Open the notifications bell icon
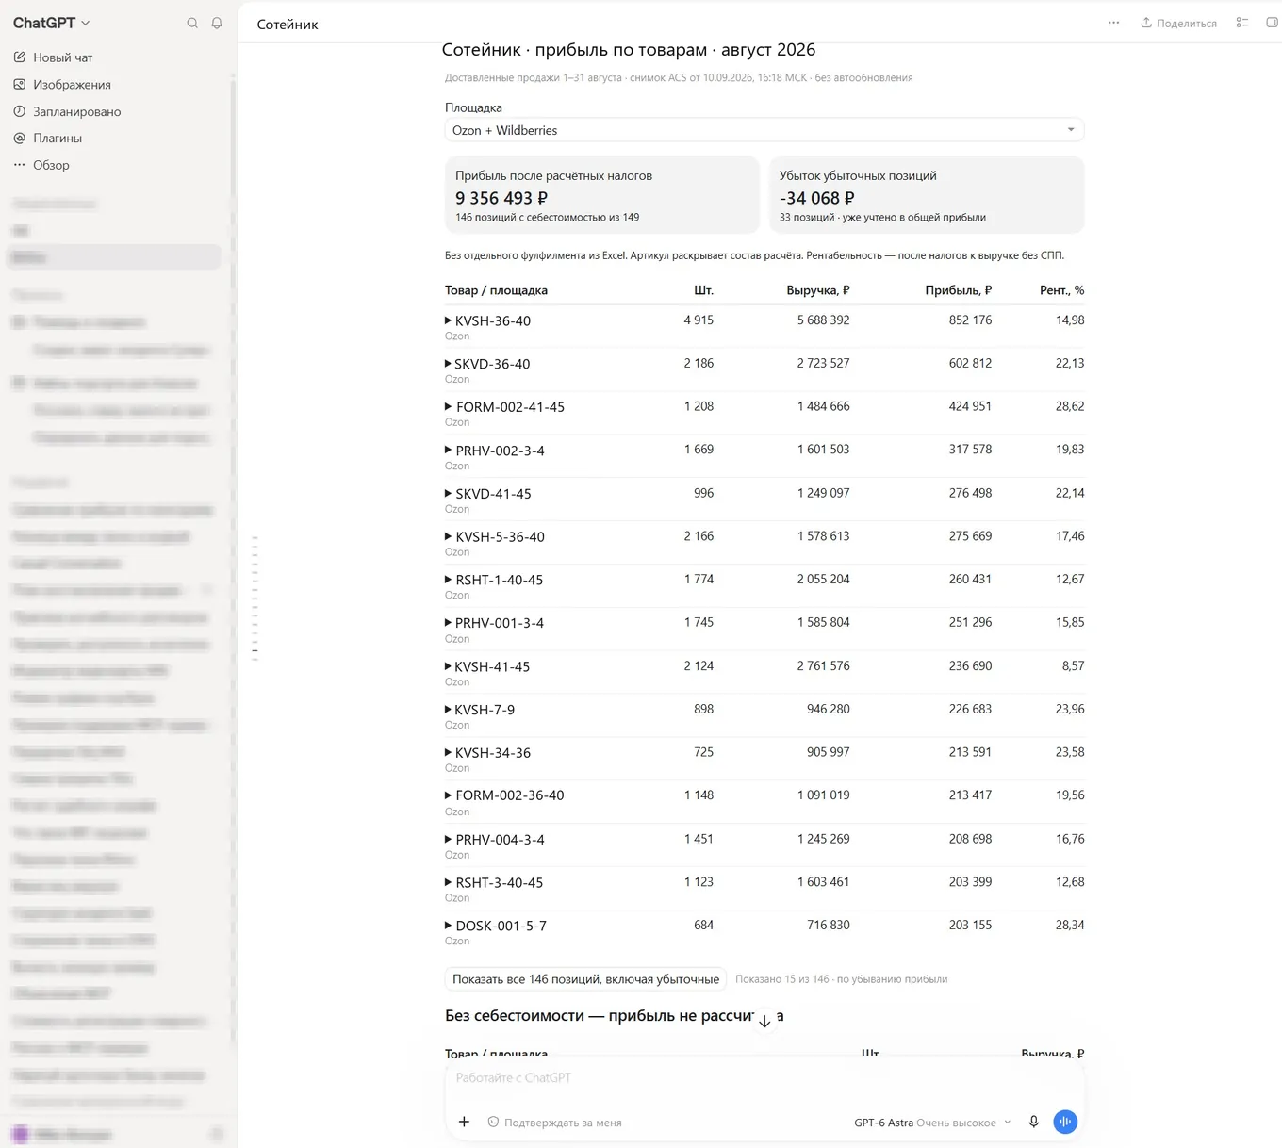 [217, 23]
